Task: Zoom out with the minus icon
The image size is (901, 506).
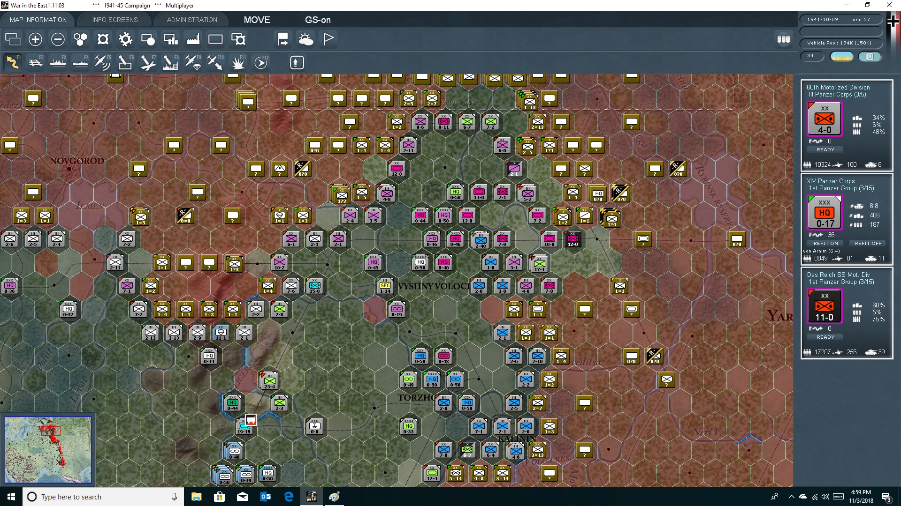Action: 58,39
